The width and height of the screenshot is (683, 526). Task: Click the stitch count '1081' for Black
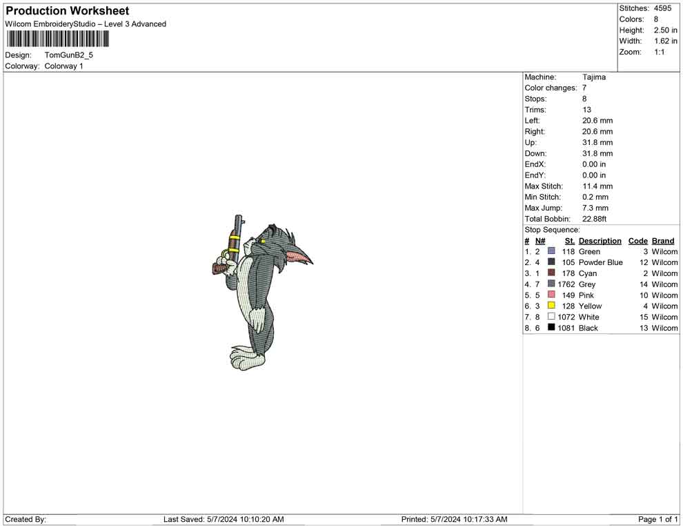[x=566, y=328]
